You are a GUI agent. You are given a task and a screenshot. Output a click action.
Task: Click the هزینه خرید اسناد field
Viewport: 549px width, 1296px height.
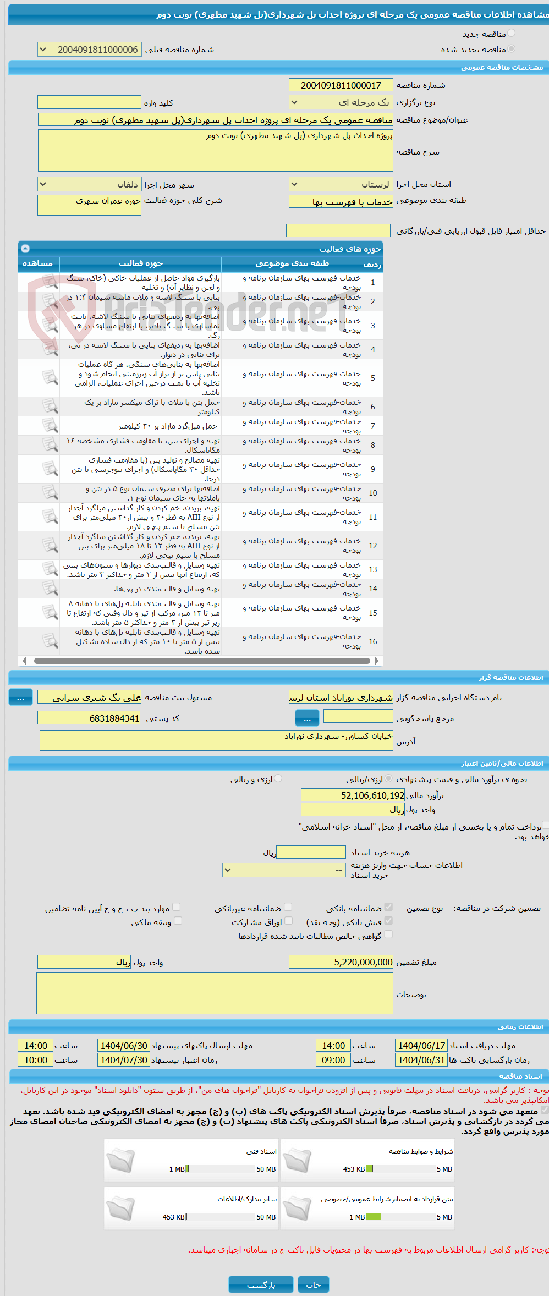coord(311,852)
